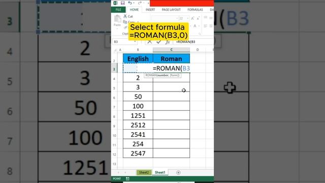Select the cell containing 2541
Image resolution: width=325 pixels, height=183 pixels.
pos(138,134)
